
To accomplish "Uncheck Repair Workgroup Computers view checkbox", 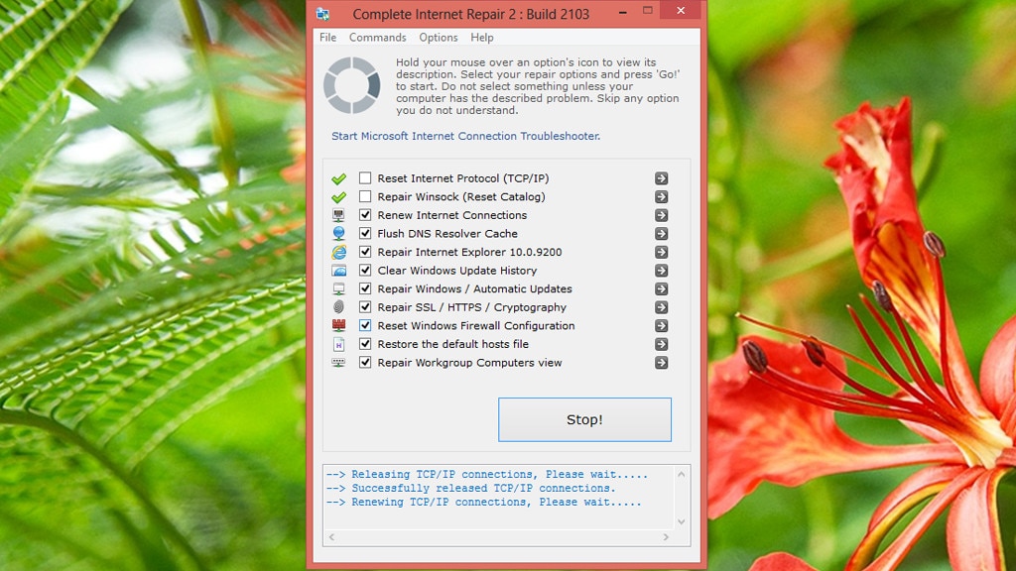I will (x=365, y=363).
